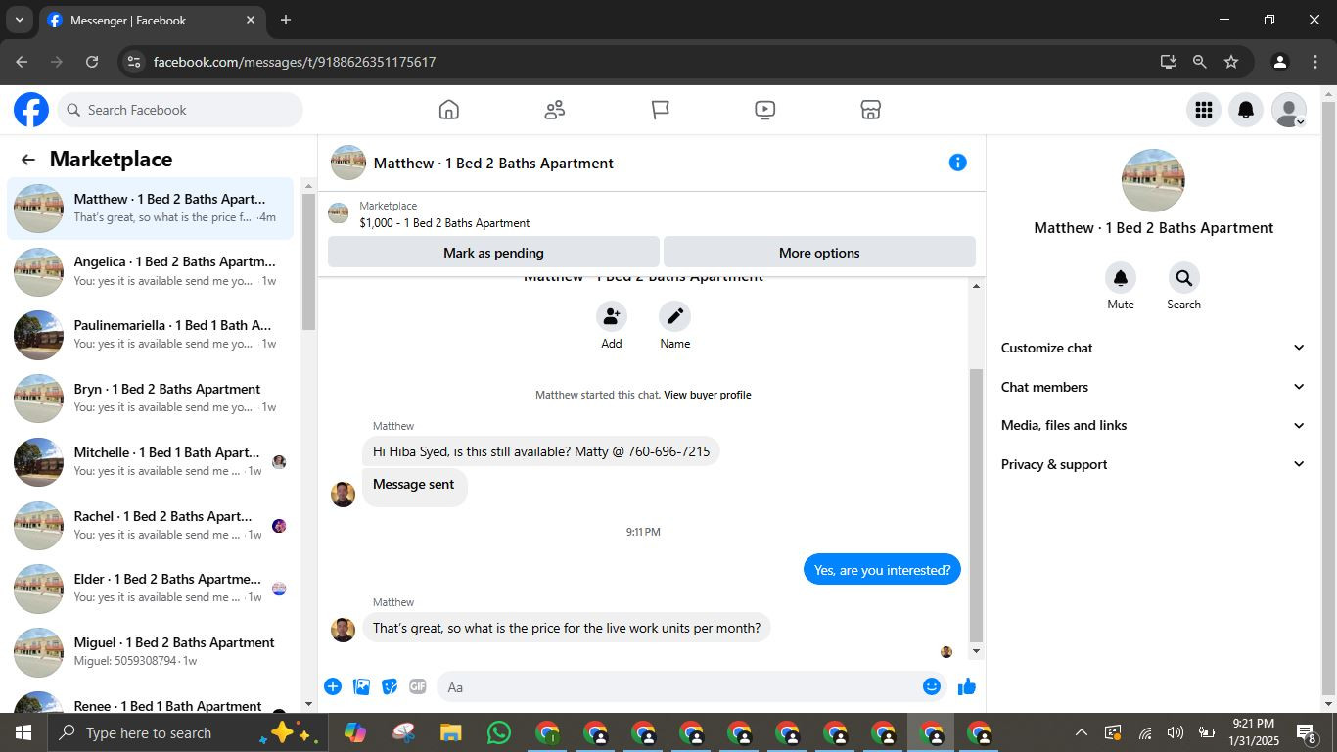Open the $1,000 Marketplace listing link

(444, 223)
